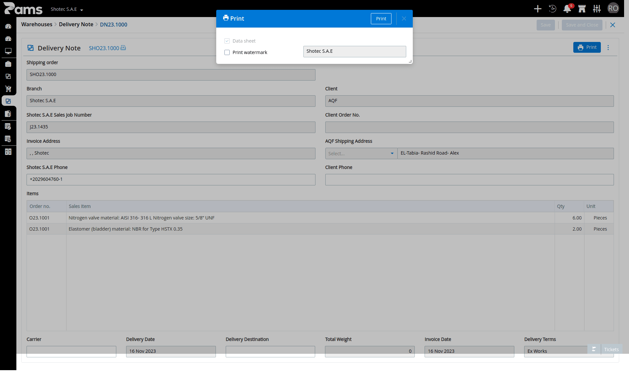
Task: Close the Print dialog
Action: click(404, 19)
